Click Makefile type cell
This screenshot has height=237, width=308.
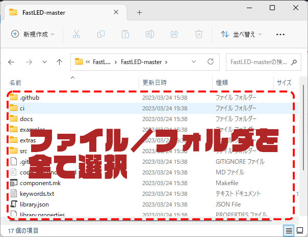coord(227,183)
